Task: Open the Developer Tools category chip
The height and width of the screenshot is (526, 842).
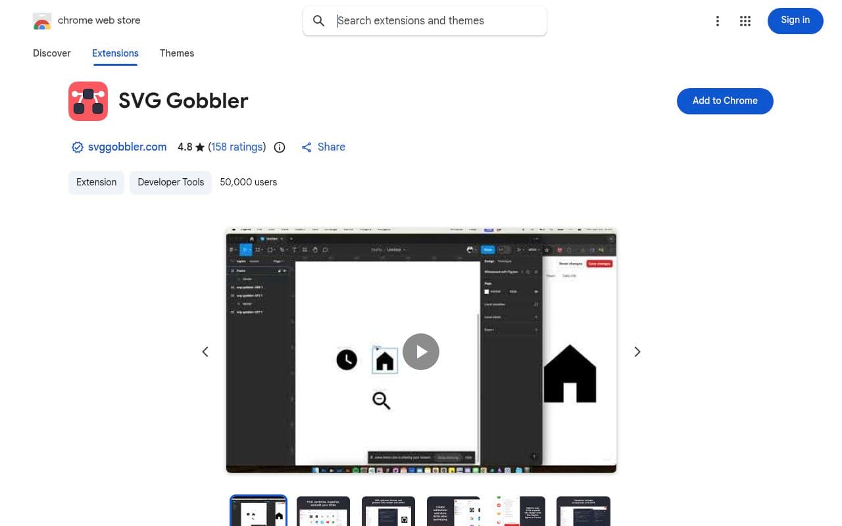Action: (x=170, y=182)
